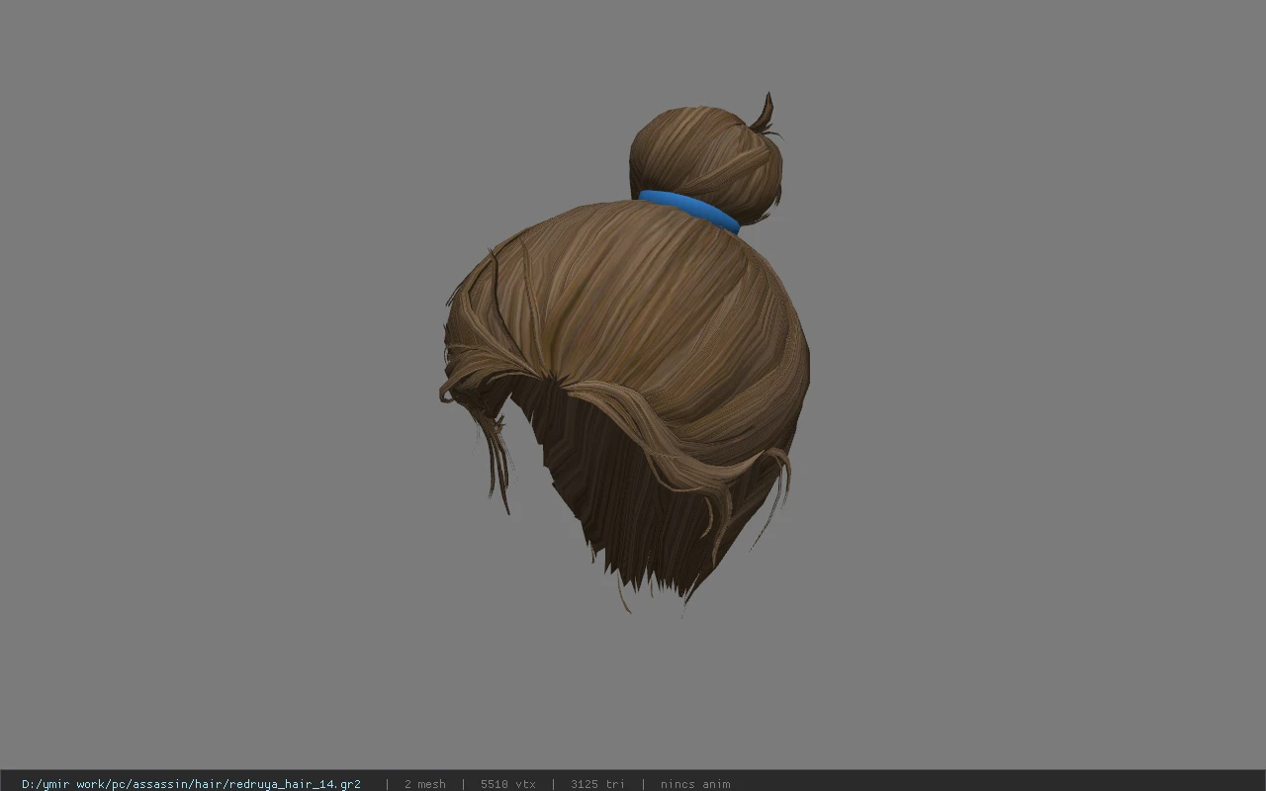Click the "3125 tri" triangle count
The image size is (1266, 791).
tap(597, 784)
